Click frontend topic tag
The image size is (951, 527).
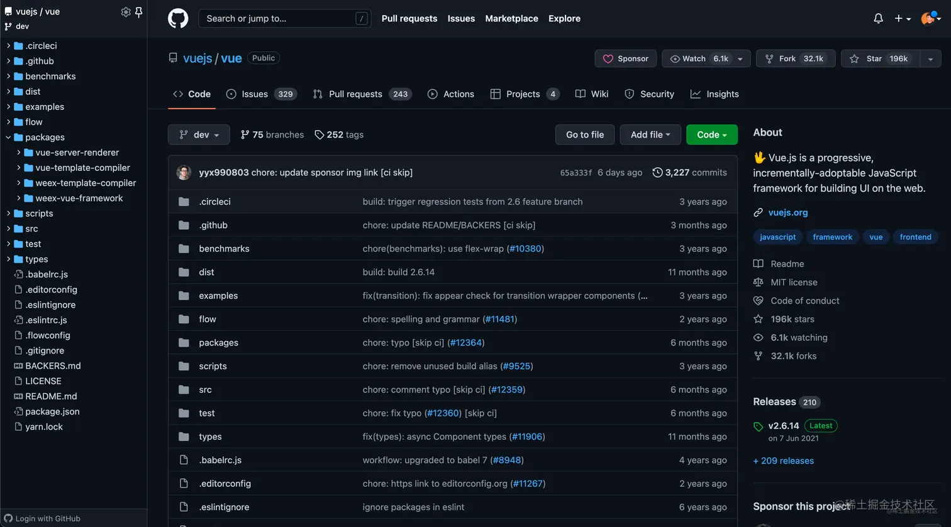coord(915,237)
